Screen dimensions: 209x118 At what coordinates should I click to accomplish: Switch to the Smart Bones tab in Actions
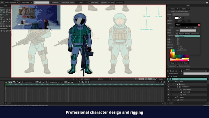click(195, 34)
